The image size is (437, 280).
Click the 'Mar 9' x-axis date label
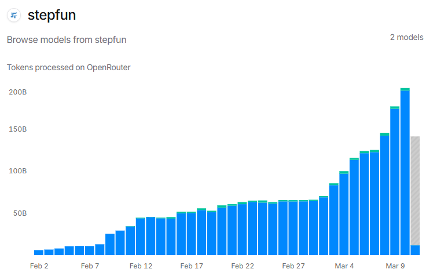(x=394, y=266)
